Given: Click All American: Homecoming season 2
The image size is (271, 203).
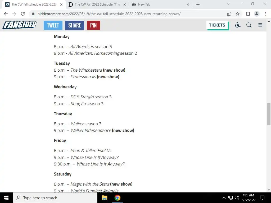Looking at the screenshot, I should click(x=95, y=53).
